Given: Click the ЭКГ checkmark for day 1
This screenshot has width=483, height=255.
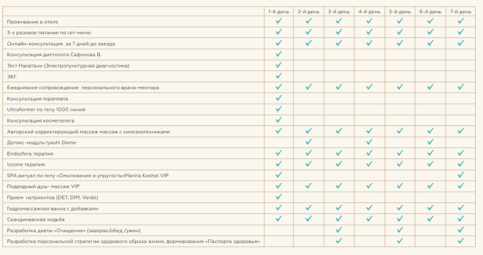Looking at the screenshot, I should (278, 76).
